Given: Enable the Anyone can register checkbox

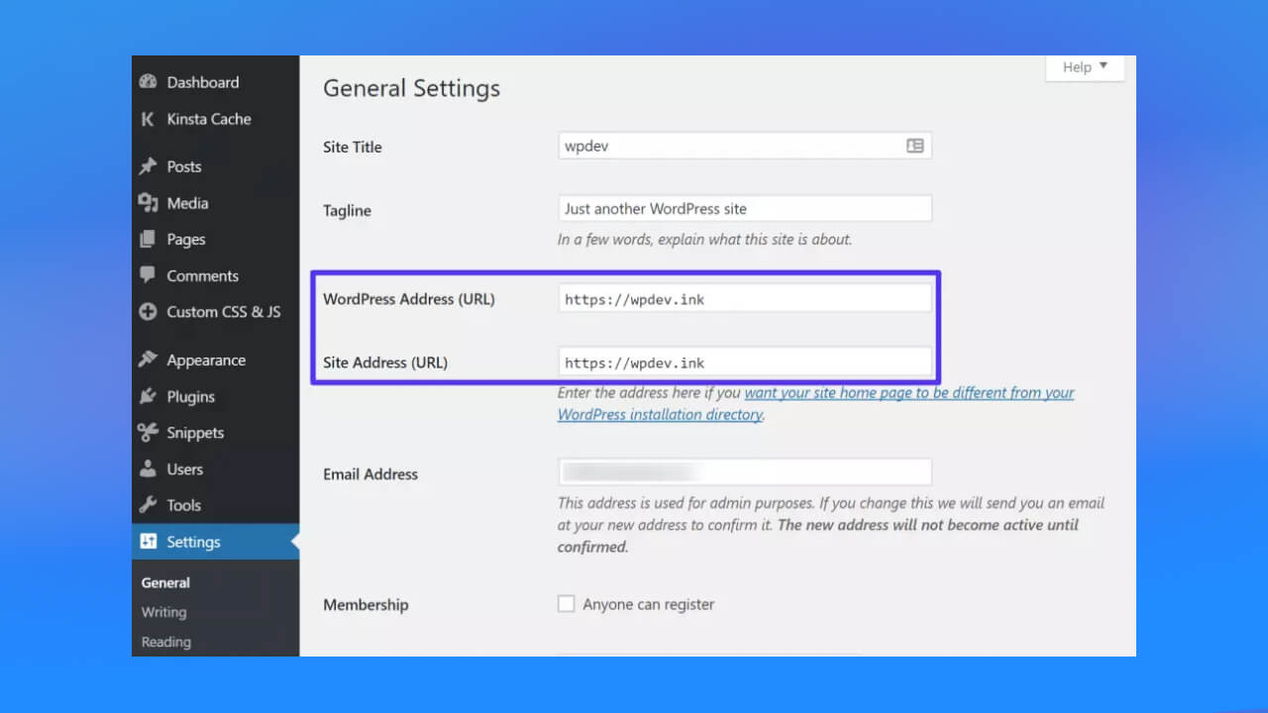Looking at the screenshot, I should [566, 604].
